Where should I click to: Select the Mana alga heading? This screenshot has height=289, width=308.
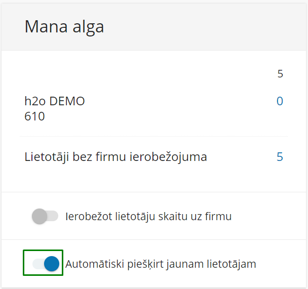click(64, 27)
